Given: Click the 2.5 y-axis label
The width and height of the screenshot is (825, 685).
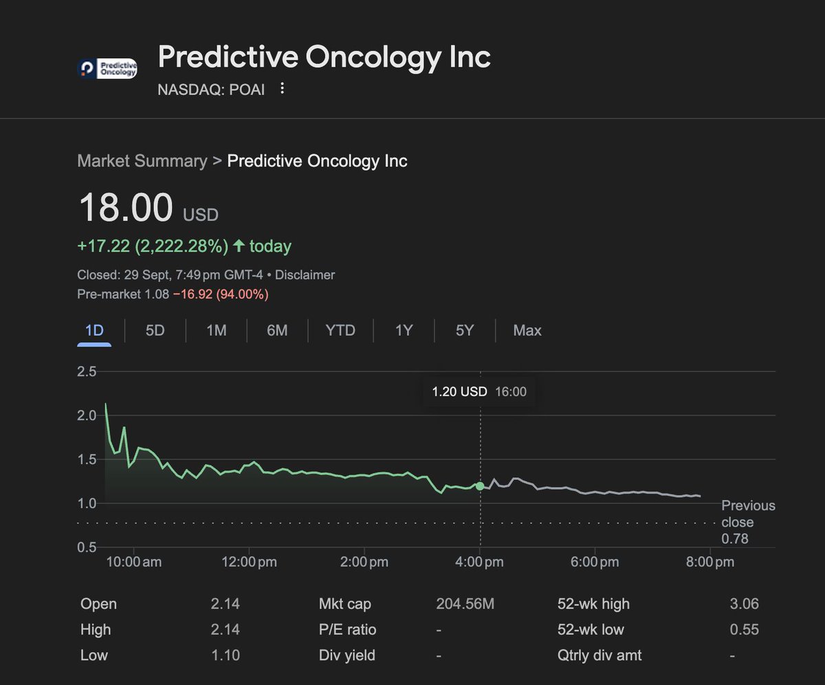Looking at the screenshot, I should (x=87, y=372).
